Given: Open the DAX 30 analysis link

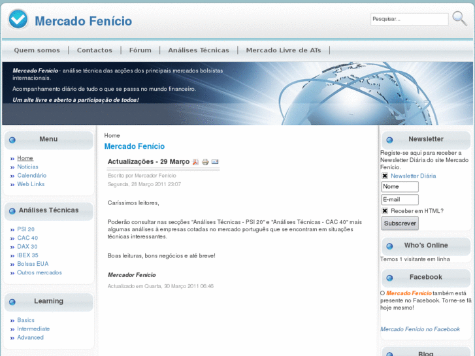Looking at the screenshot, I should (27, 247).
